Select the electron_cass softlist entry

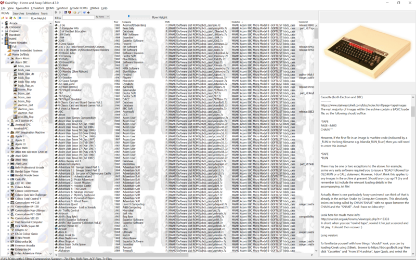[x=25, y=109]
